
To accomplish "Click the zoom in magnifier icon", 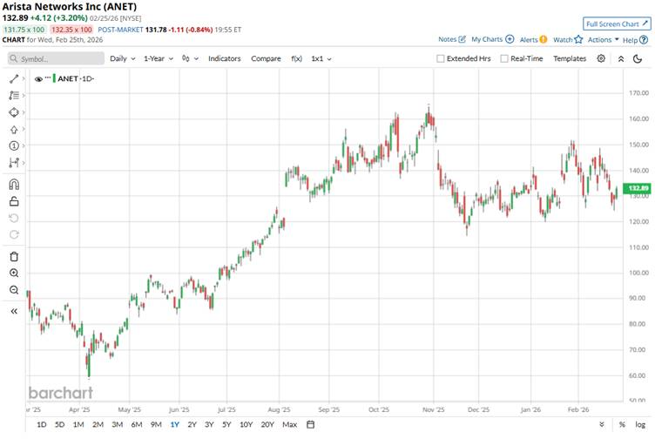I will (x=14, y=274).
